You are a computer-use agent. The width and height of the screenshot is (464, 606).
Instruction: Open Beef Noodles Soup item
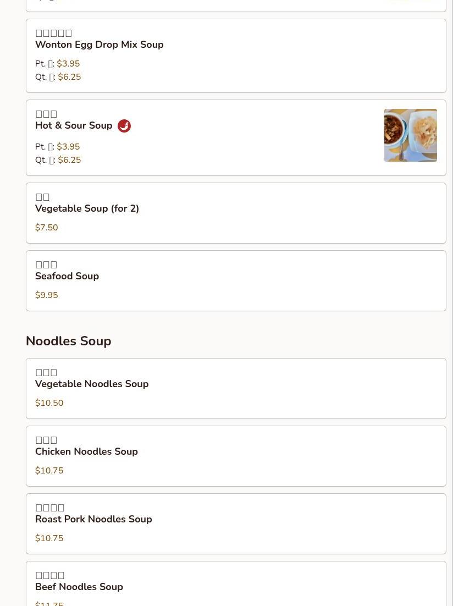236,583
